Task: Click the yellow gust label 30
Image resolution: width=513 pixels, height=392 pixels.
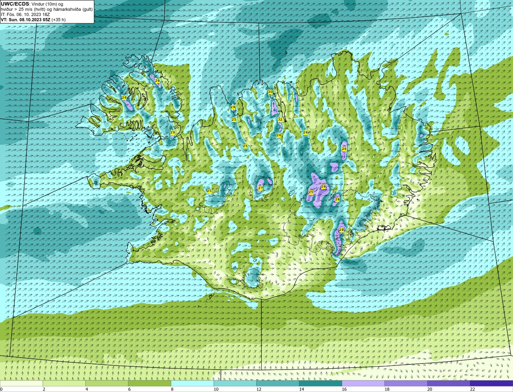Action: [270, 92]
